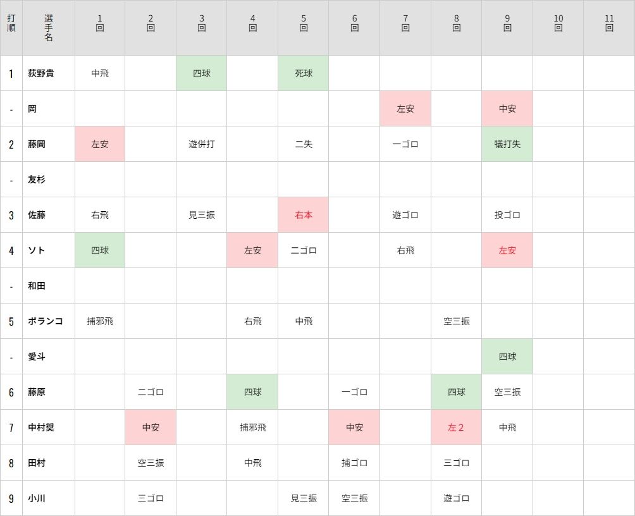635x516 pixels.
Task: Click the red 左安 for ソト in 9回
Action: click(x=507, y=250)
